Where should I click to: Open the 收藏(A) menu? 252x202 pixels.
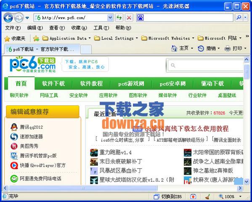tap(79, 28)
